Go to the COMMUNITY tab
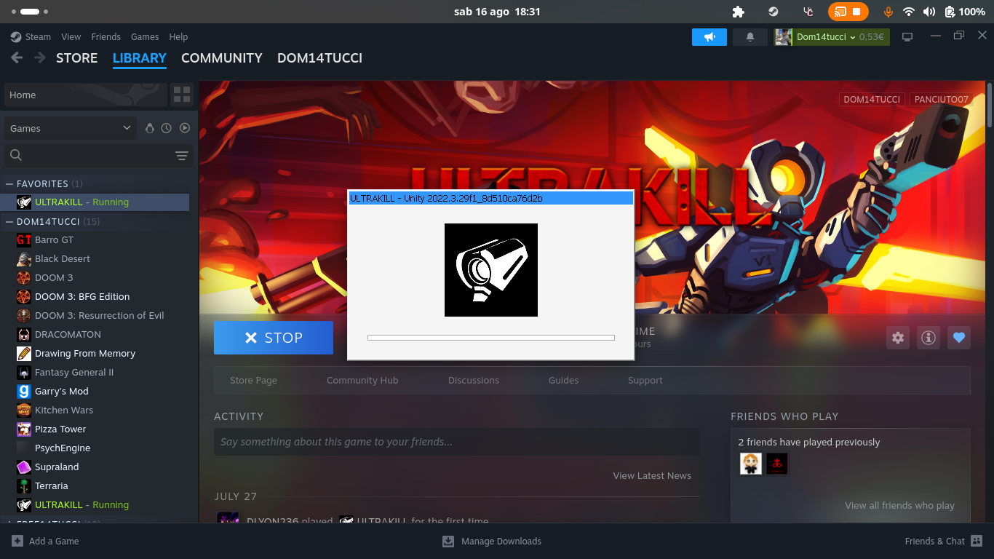Viewport: 994px width, 559px height. pos(222,58)
